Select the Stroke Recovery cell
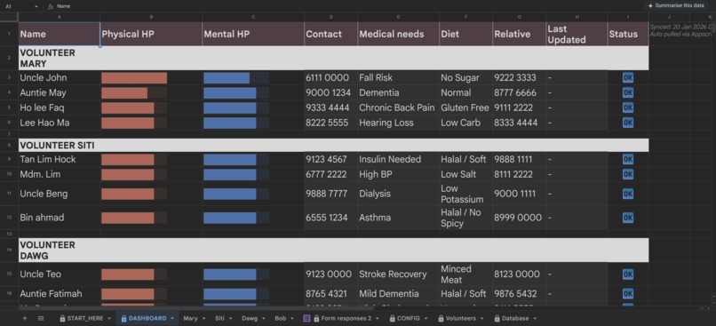The image size is (716, 326). (398, 274)
